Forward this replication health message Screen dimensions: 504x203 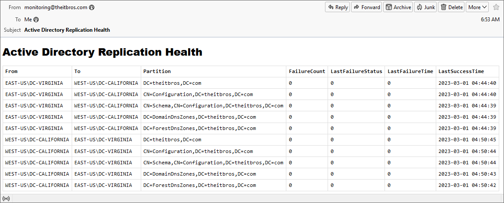(366, 7)
